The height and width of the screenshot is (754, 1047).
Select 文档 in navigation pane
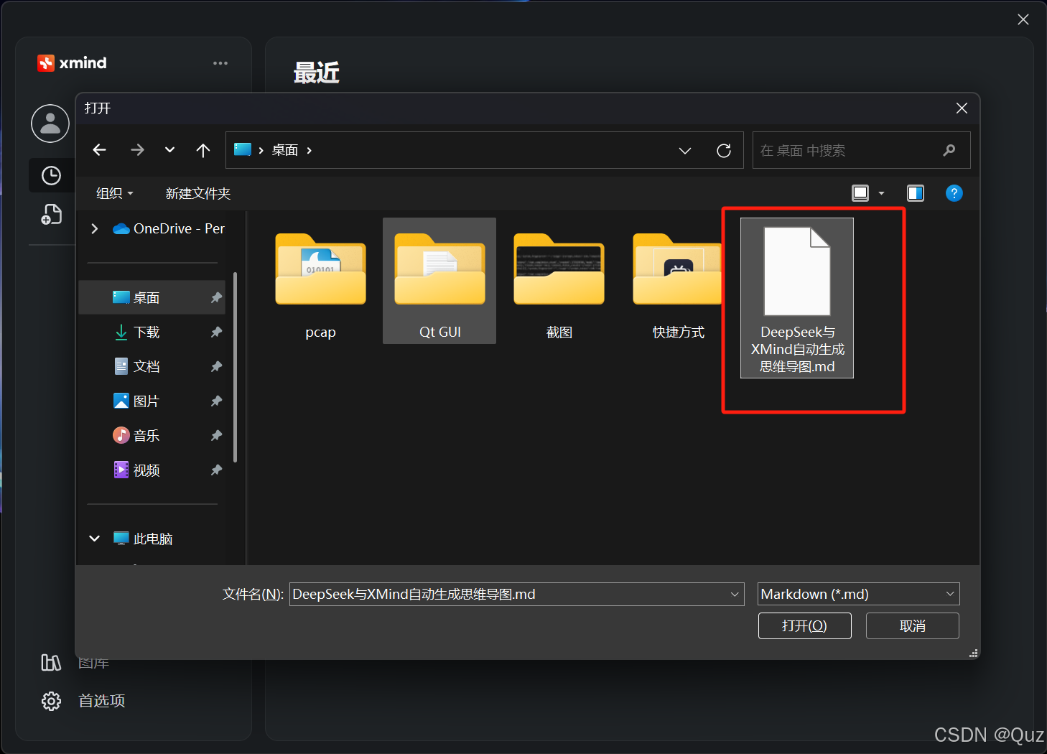click(152, 366)
